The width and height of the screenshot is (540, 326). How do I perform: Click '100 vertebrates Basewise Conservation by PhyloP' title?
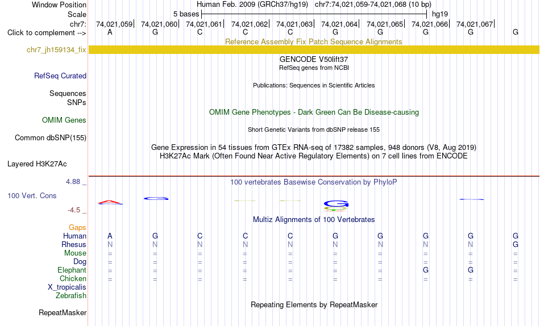coord(314,182)
